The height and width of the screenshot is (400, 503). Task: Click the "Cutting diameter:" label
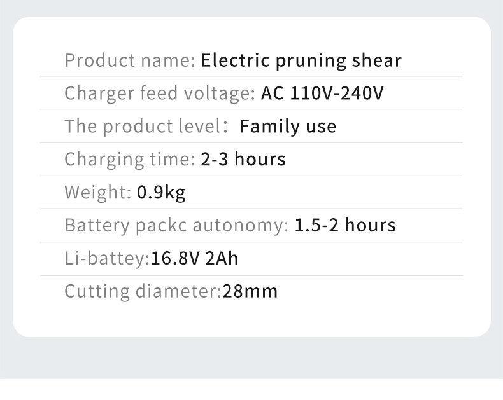[x=143, y=292]
